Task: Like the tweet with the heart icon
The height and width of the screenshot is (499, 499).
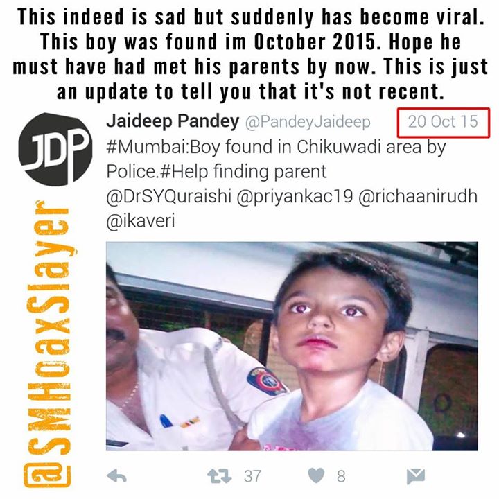Action: [317, 475]
